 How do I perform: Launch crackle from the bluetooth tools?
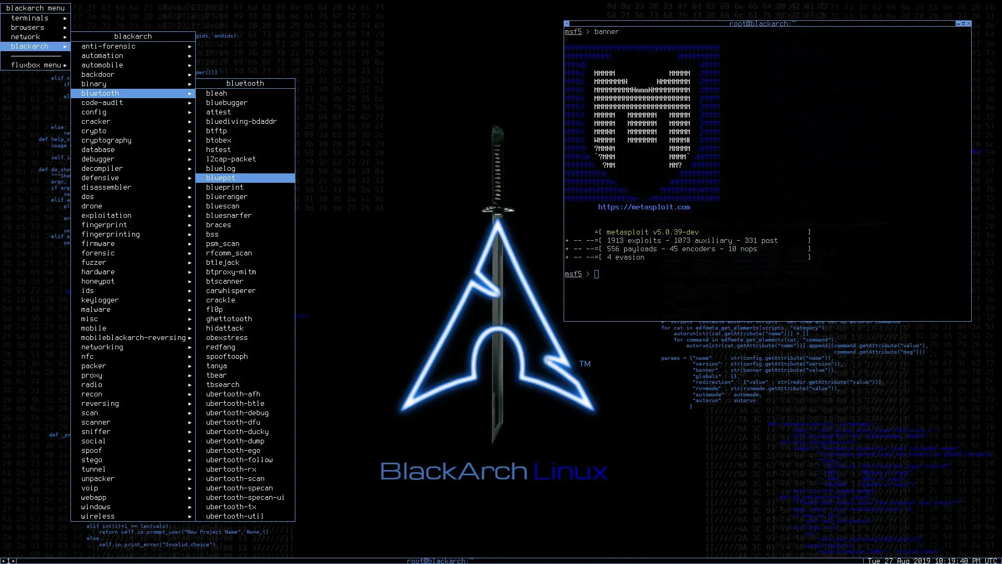click(x=220, y=300)
